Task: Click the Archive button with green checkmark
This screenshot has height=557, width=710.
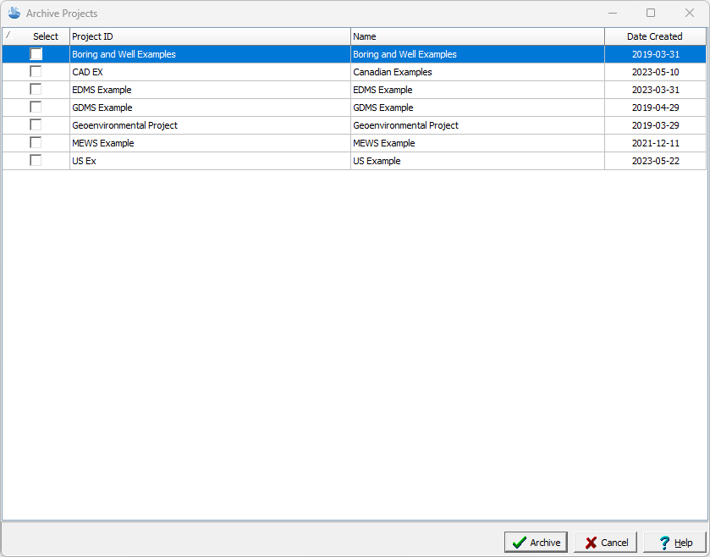Action: [x=536, y=543]
